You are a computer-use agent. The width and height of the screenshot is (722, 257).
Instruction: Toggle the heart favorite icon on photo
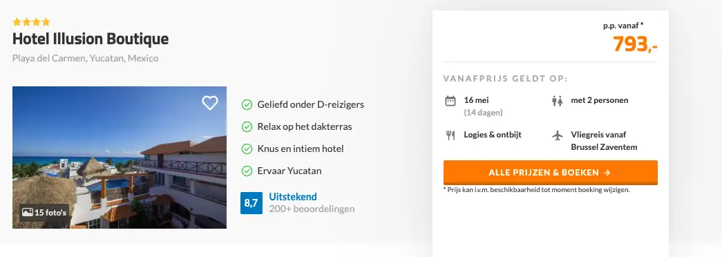coord(210,103)
